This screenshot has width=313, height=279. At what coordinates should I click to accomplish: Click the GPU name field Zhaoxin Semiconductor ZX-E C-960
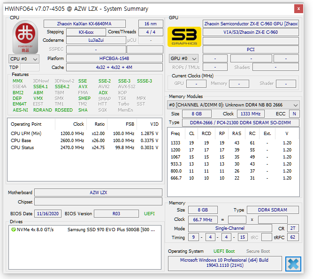tap(251, 24)
